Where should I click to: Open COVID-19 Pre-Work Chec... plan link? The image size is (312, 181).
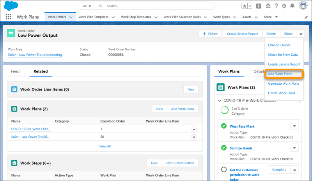coord(31,129)
